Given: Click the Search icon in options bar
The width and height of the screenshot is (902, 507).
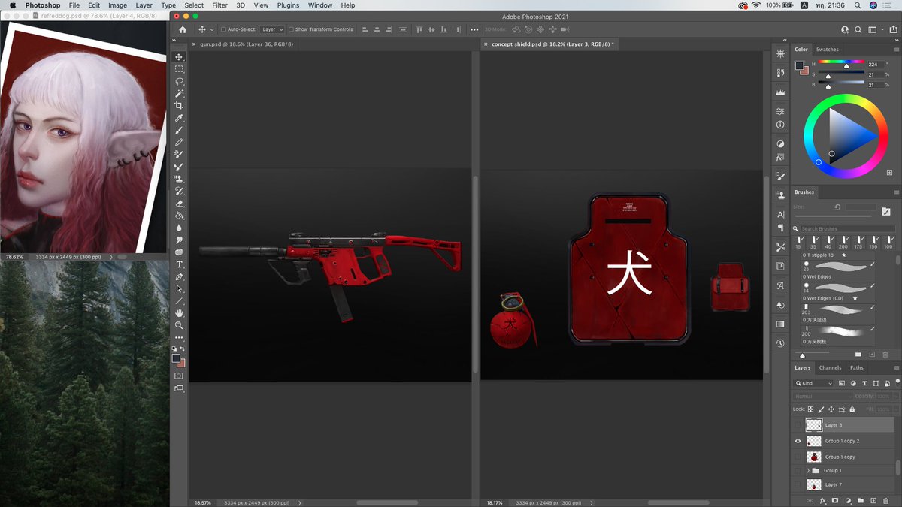Looking at the screenshot, I should tap(859, 29).
